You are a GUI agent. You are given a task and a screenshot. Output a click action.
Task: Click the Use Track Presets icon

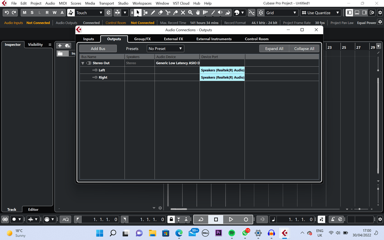click(67, 45)
